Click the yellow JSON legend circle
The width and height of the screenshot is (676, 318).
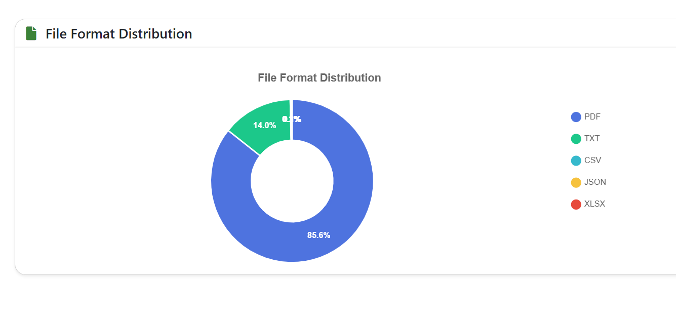(576, 182)
